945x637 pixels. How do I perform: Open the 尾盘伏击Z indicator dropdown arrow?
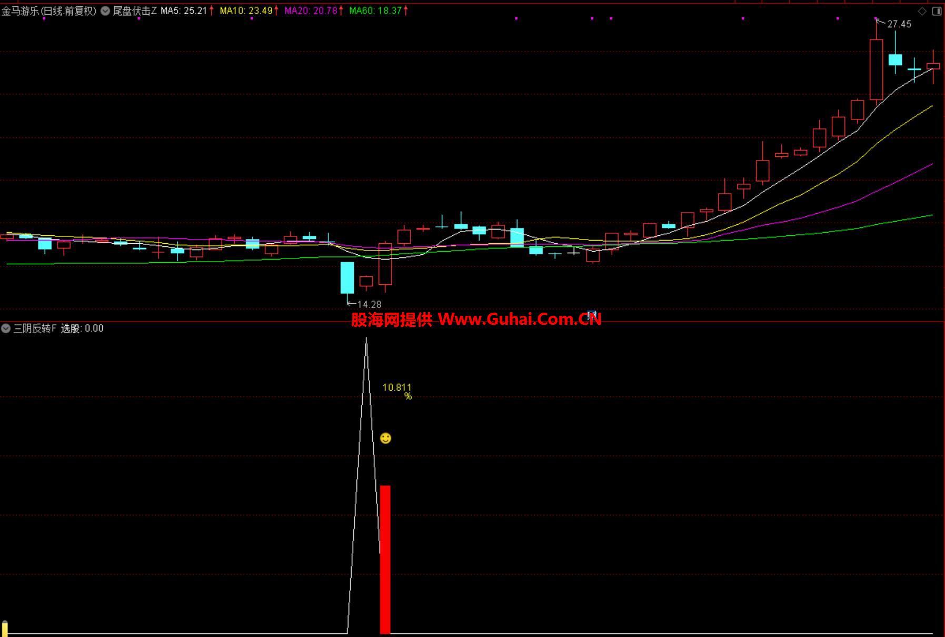tap(105, 11)
